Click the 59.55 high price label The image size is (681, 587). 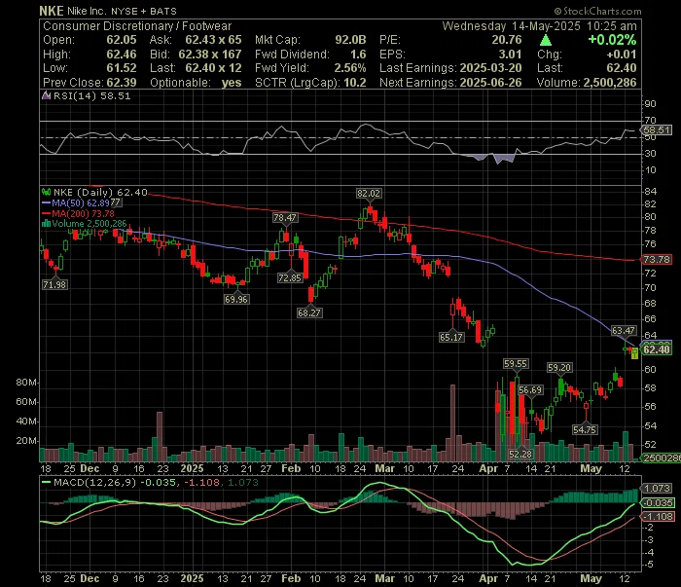[x=516, y=364]
